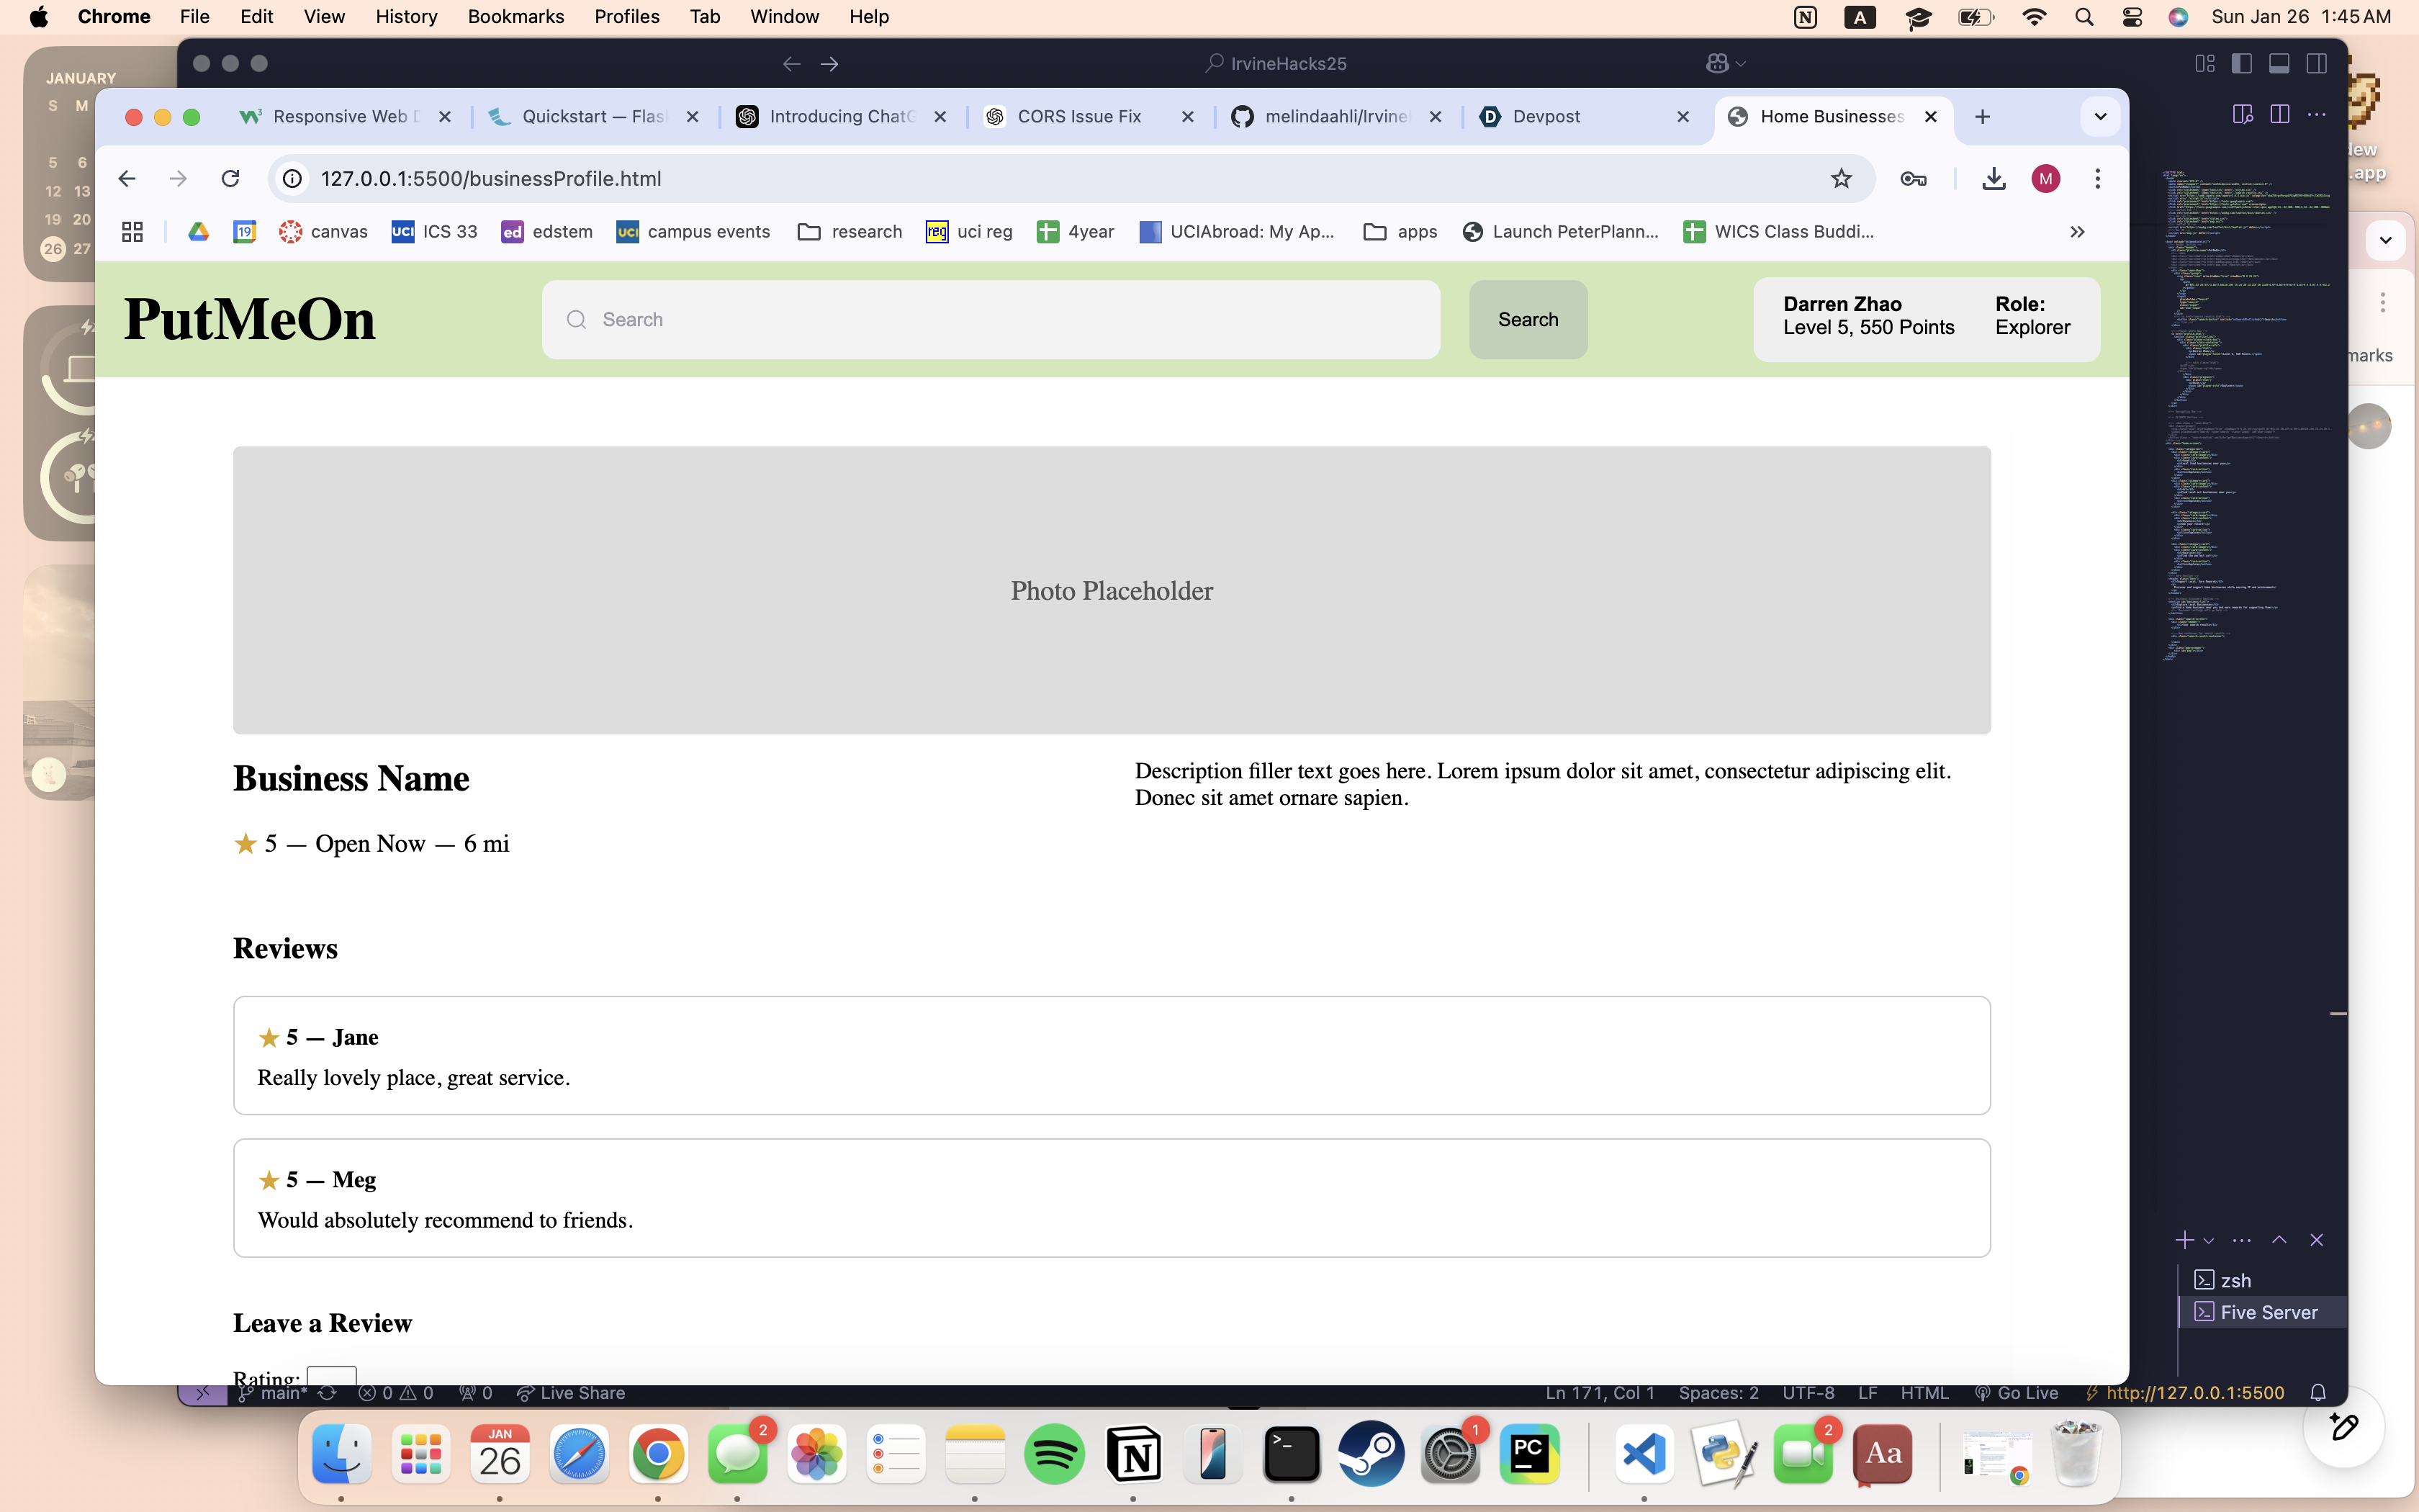Viewport: 2419px width, 1512px height.
Task: Reload the page with the refresh icon
Action: (x=230, y=178)
